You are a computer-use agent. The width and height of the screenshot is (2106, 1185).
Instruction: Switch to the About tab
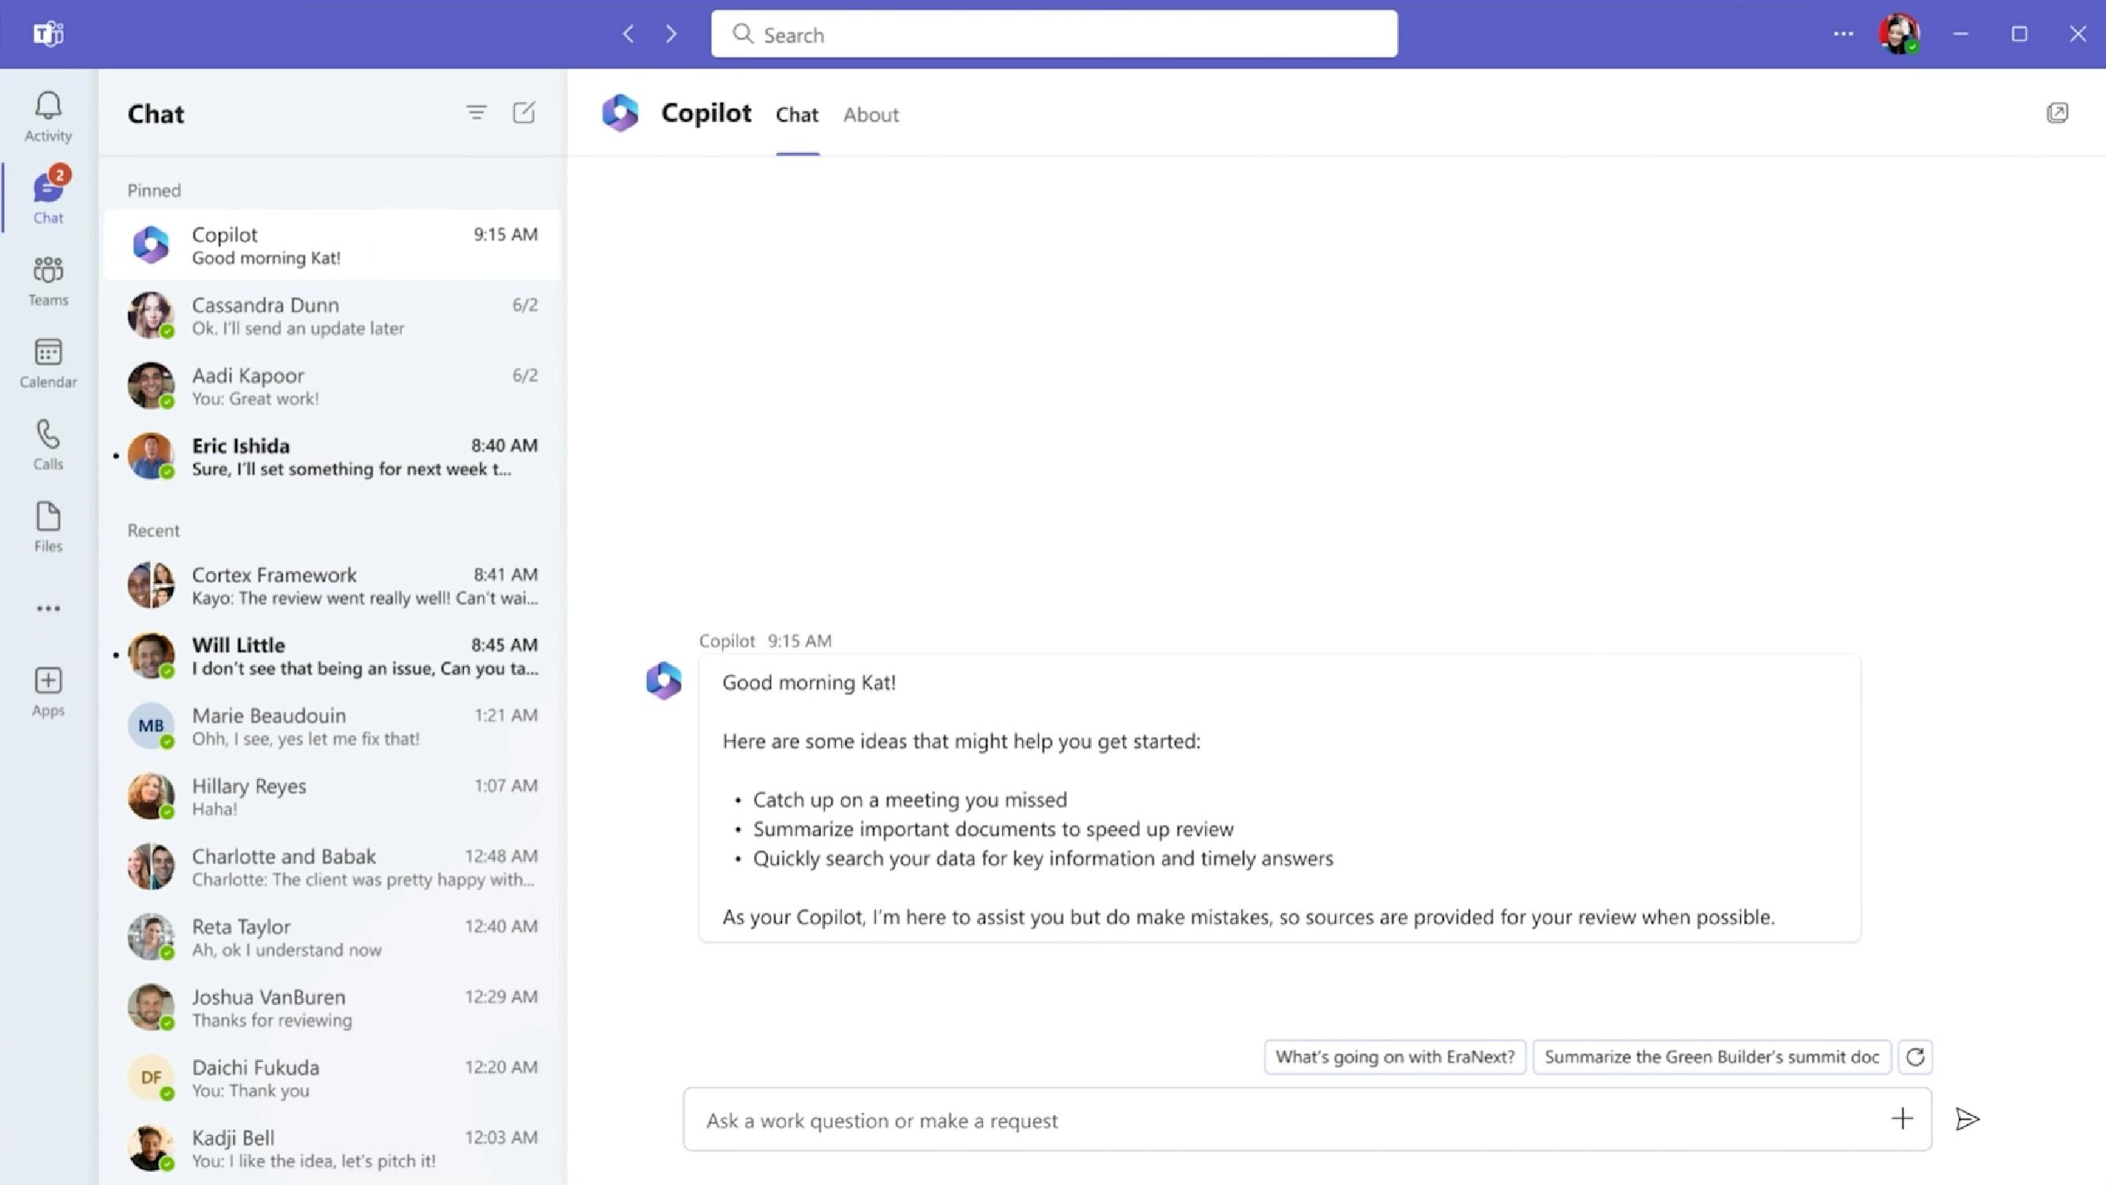[x=869, y=115]
